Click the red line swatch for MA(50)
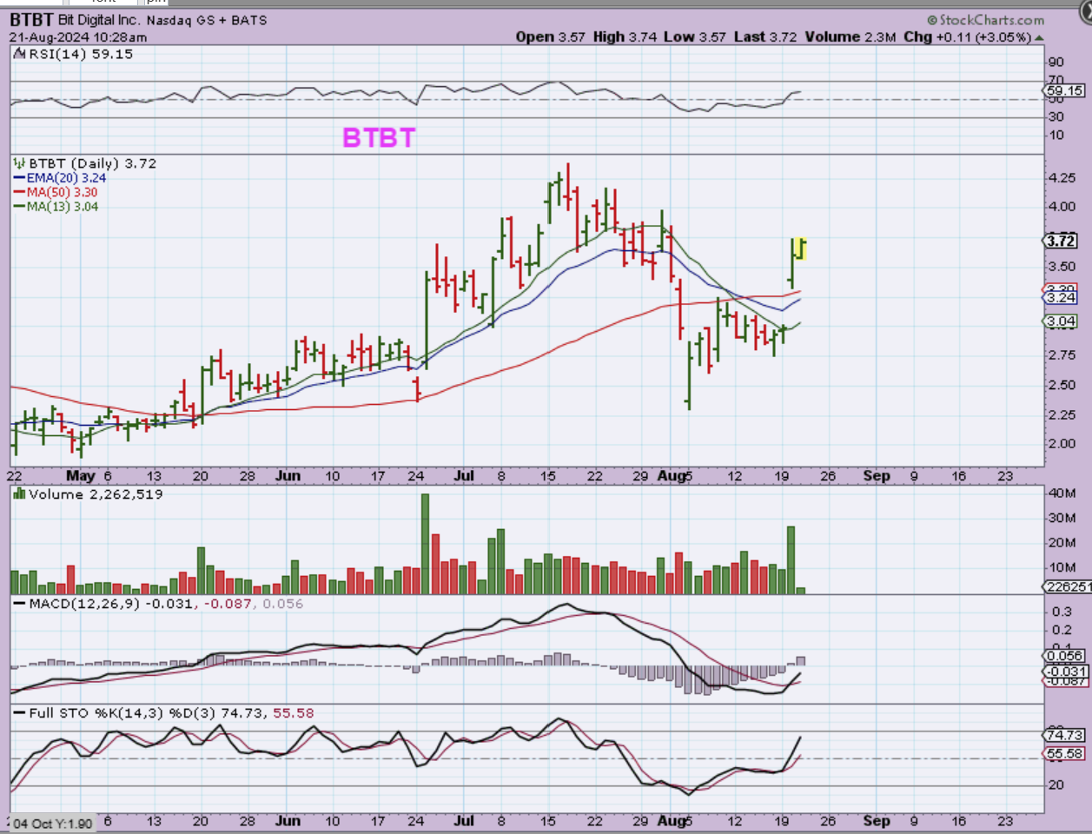The width and height of the screenshot is (1092, 834). pyautogui.click(x=19, y=192)
